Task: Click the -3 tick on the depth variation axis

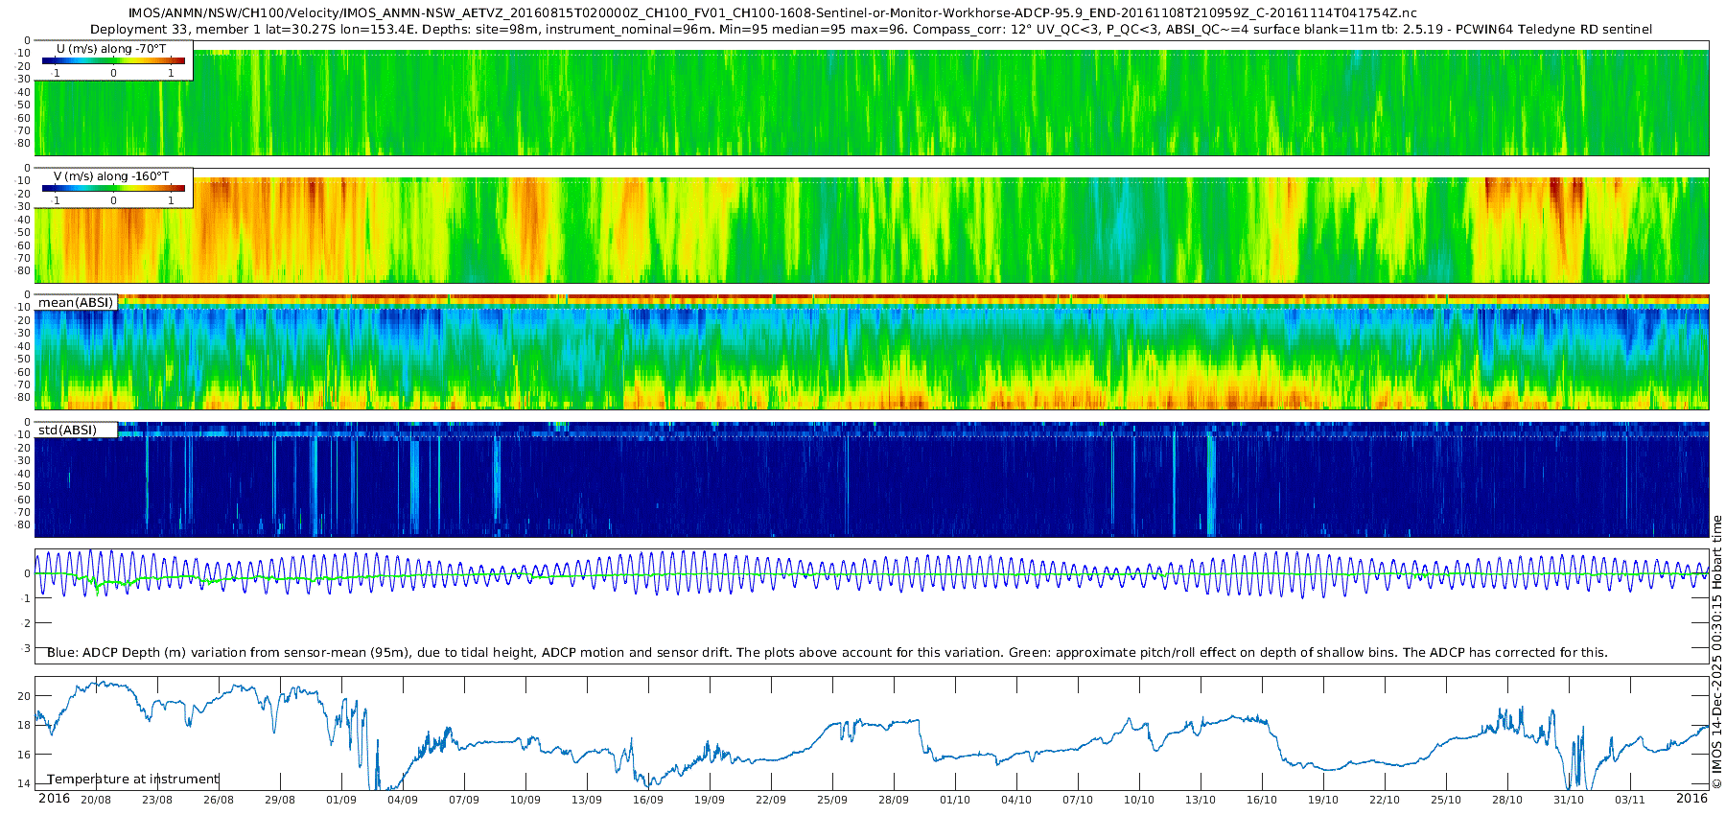Action: point(26,648)
